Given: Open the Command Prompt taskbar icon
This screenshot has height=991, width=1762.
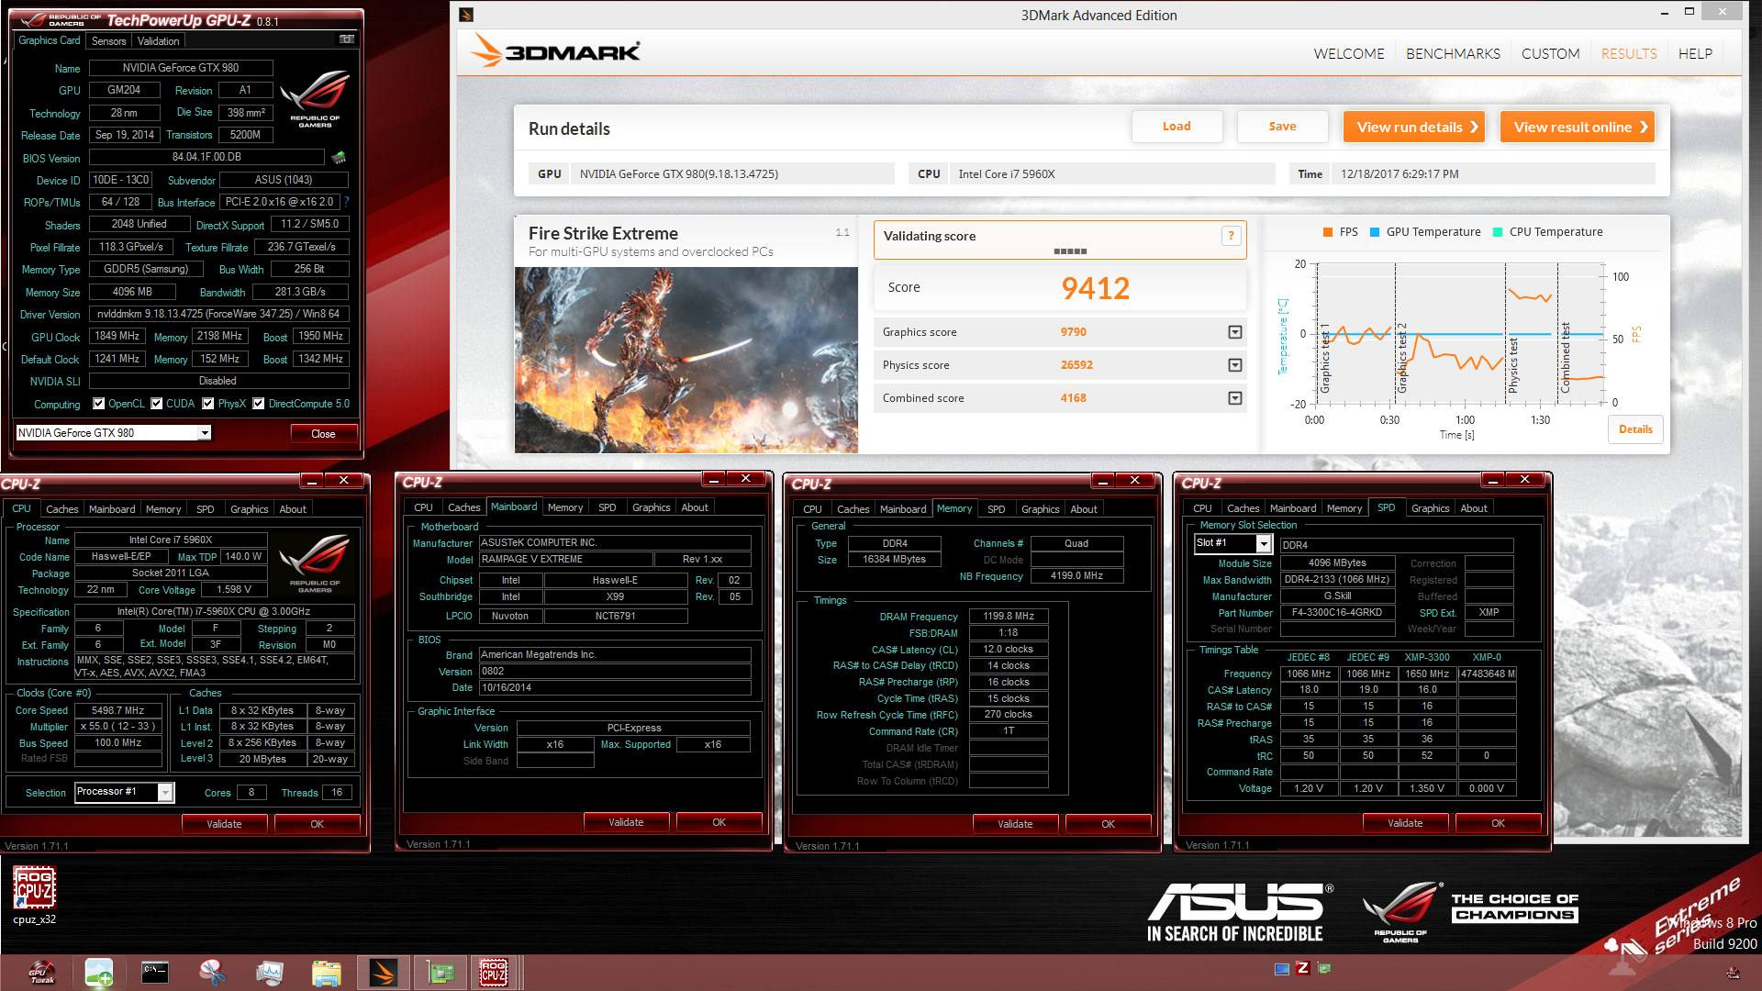Looking at the screenshot, I should (155, 972).
